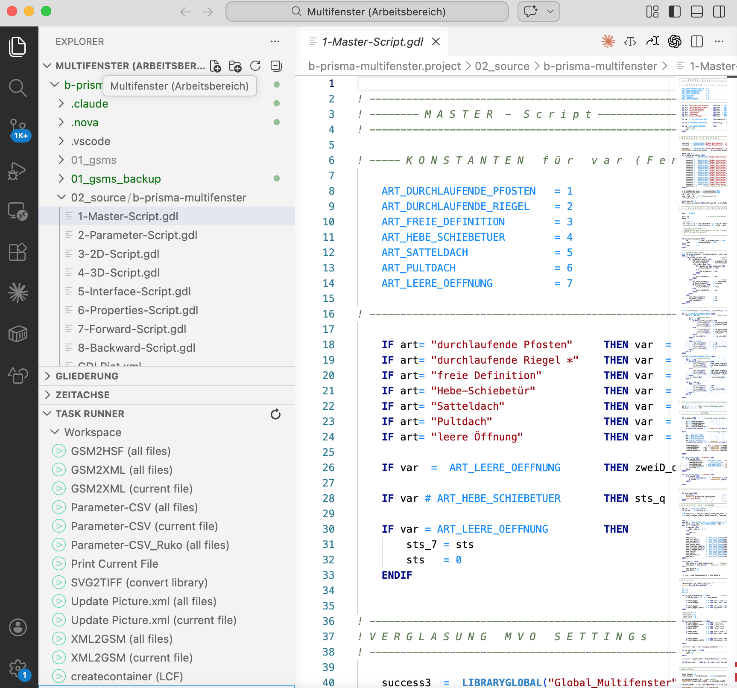
Task: Select the 1-Master-Script.gdl editor tab
Action: (x=372, y=42)
